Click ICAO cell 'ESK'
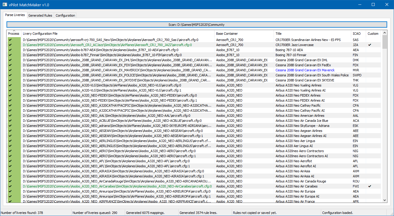The width and height of the screenshot is (394, 216). coord(355,126)
